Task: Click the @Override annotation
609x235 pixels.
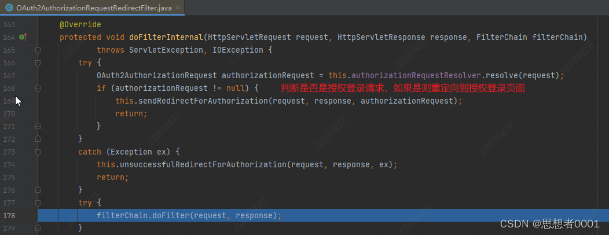Action: [x=80, y=24]
